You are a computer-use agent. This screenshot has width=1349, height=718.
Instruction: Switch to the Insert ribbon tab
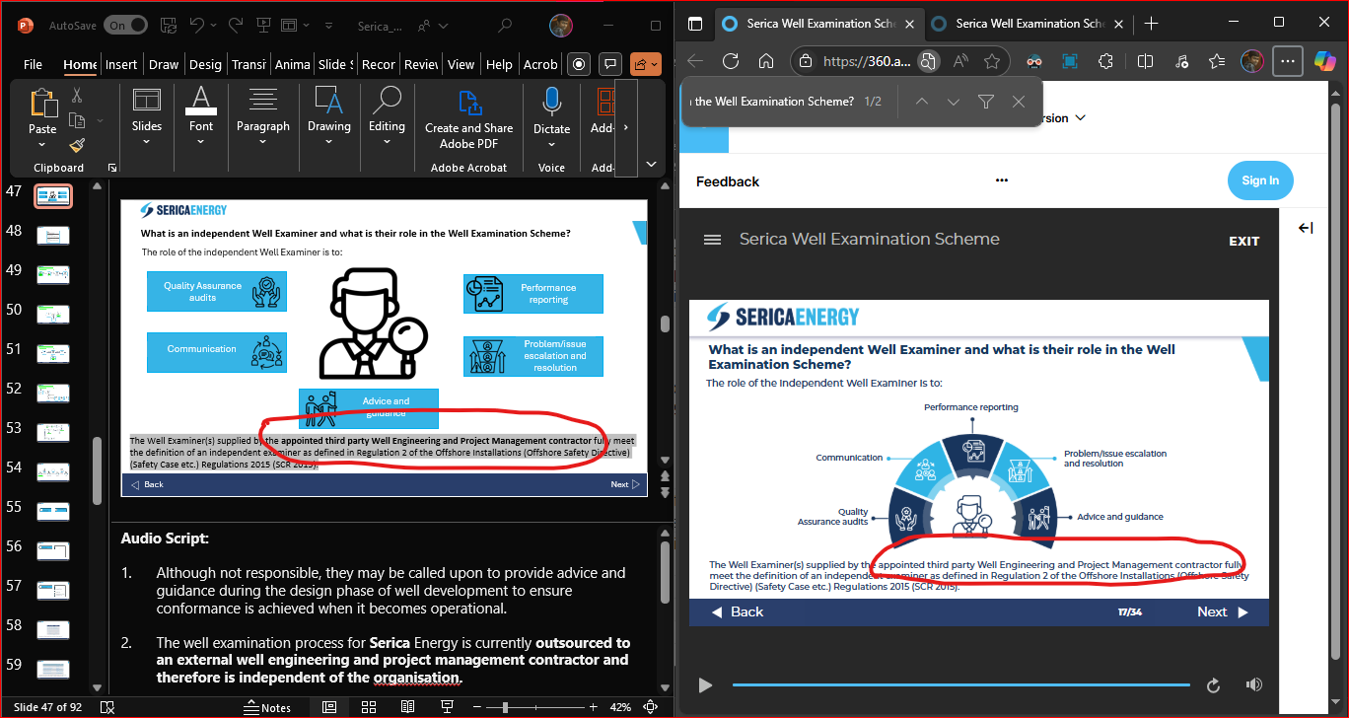click(x=121, y=64)
